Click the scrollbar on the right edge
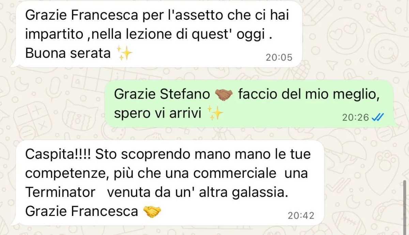Screen dimensions: 409x235 coord(405,204)
